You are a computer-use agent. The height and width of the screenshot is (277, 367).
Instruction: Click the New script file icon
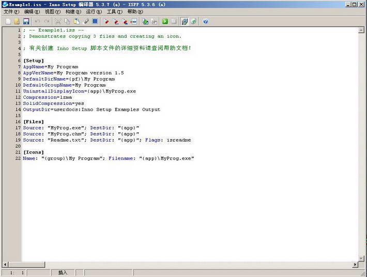[x=8, y=21]
